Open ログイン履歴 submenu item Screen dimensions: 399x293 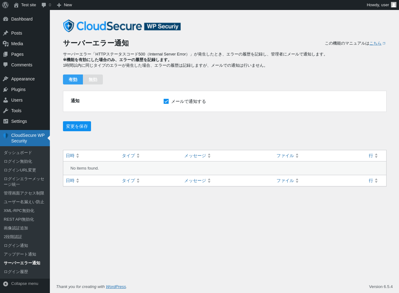coord(25,272)
